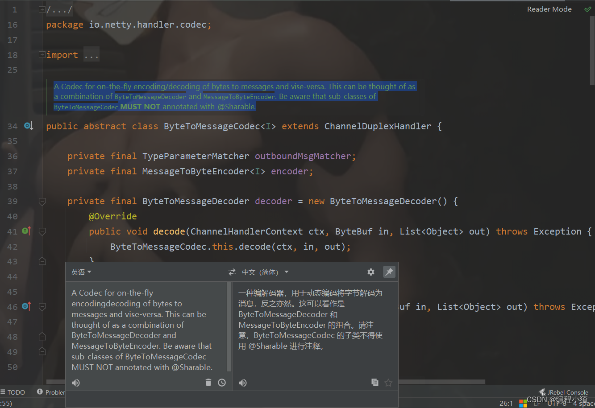Open the source language dropdown 英语
The image size is (595, 408).
coord(81,272)
